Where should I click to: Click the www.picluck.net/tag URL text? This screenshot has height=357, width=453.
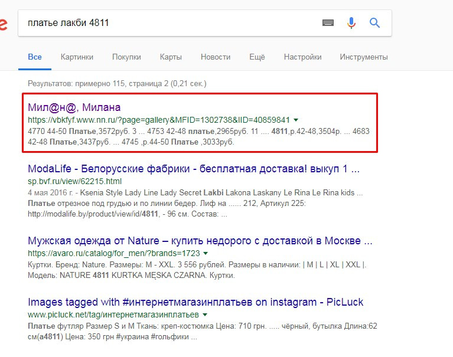pyautogui.click(x=113, y=315)
